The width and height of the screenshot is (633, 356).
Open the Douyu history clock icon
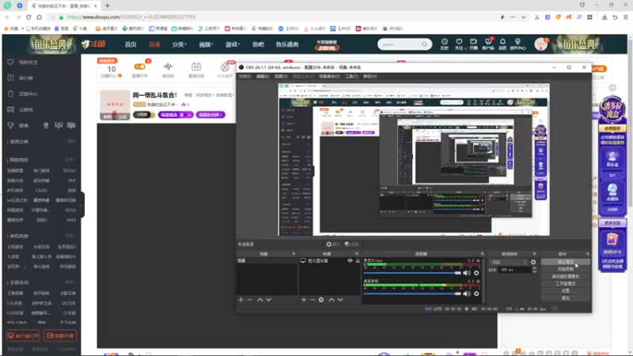pyautogui.click(x=445, y=44)
